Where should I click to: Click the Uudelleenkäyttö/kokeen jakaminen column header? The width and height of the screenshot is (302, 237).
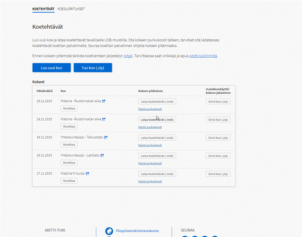click(x=218, y=91)
